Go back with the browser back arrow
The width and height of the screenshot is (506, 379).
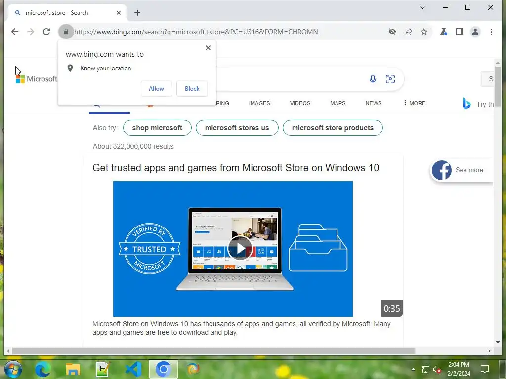point(15,32)
